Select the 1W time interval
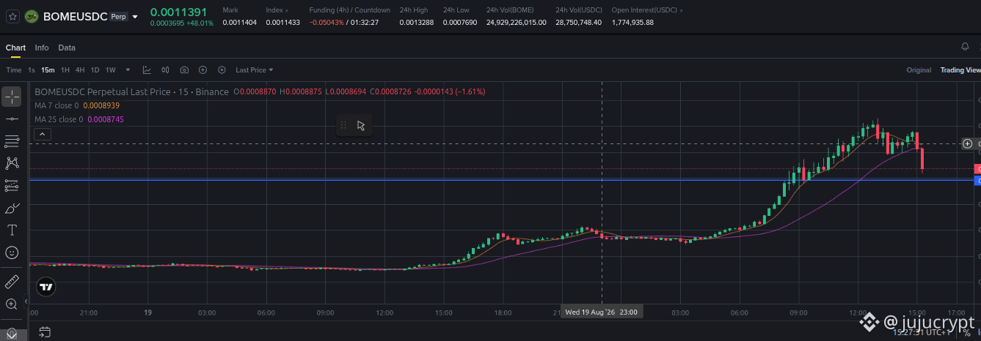This screenshot has width=981, height=341. point(111,70)
